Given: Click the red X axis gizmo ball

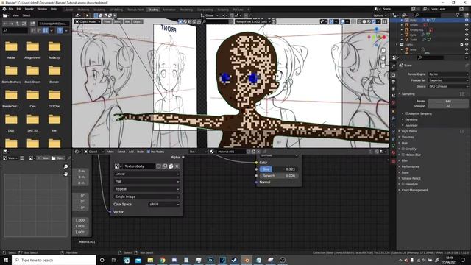Looking at the screenshot, I should (x=384, y=38).
